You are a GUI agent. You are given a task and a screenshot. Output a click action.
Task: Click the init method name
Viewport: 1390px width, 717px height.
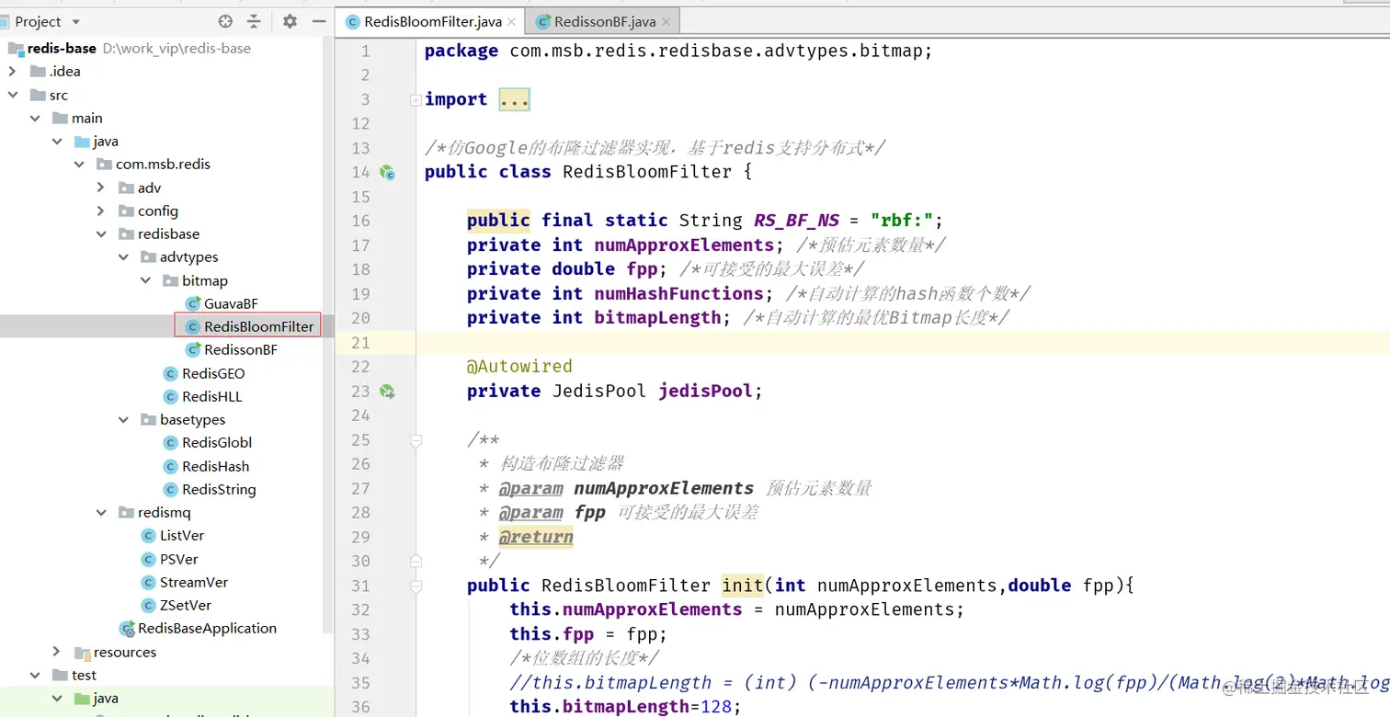[743, 586]
